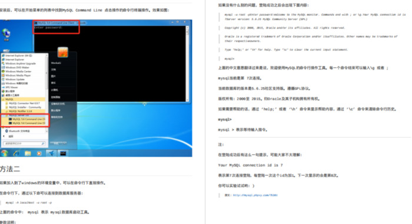Open Windows Anytime Upgrade in the Start menu list
Screen dimensions: 412x224
tap(19, 63)
